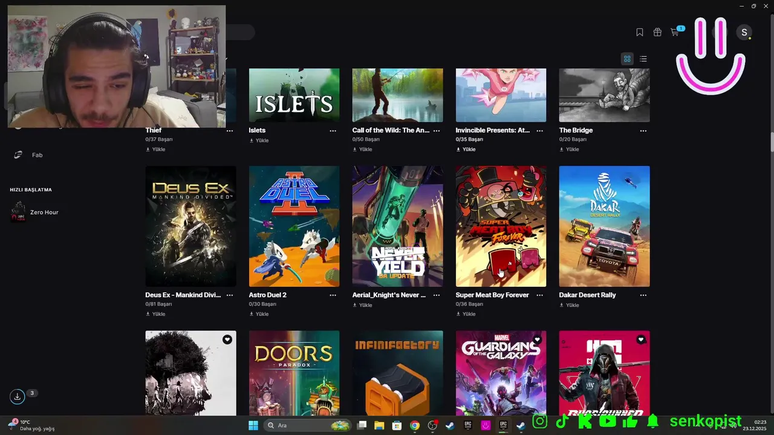This screenshot has width=774, height=435.
Task: Open Microsoft Store from taskbar
Action: (397, 425)
